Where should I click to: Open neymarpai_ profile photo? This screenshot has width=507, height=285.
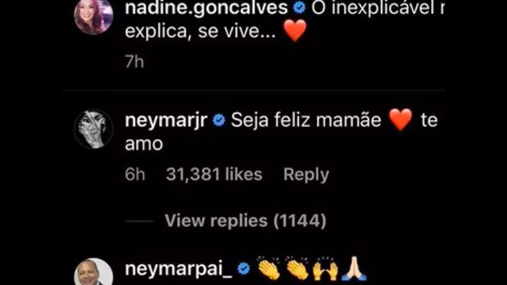pos(94,271)
